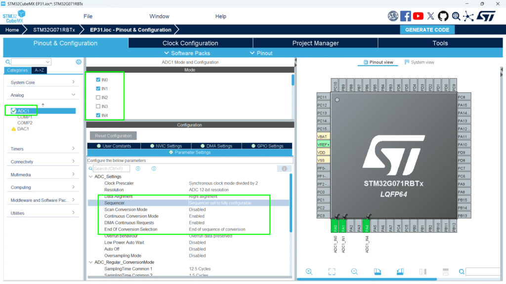Open the DMA Settings tab
Screen dimensions: 506x284
pyautogui.click(x=216, y=146)
